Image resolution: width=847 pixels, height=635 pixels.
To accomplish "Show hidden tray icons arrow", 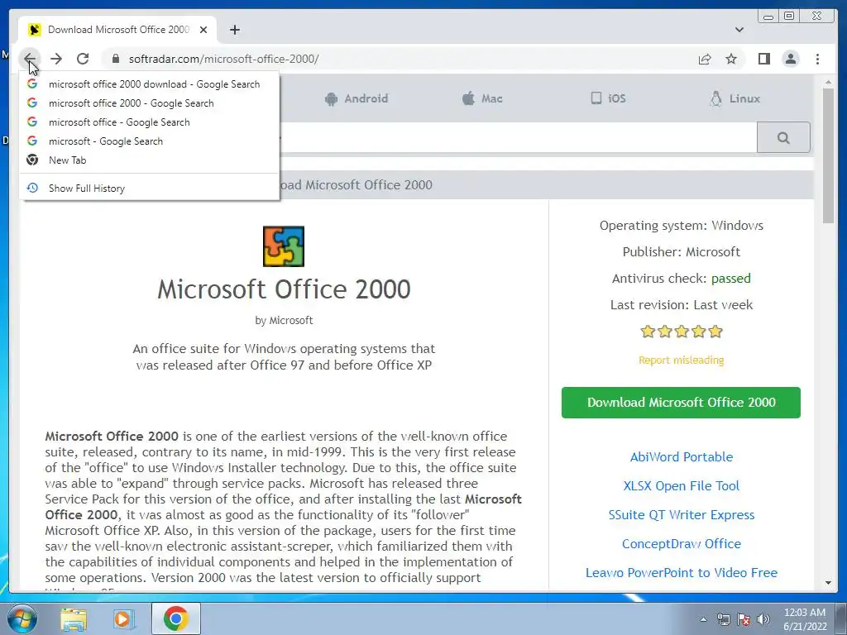I will click(703, 620).
